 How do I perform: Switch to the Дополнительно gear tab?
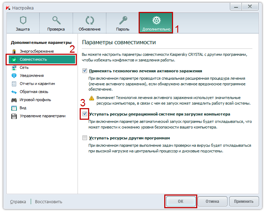[x=156, y=20]
